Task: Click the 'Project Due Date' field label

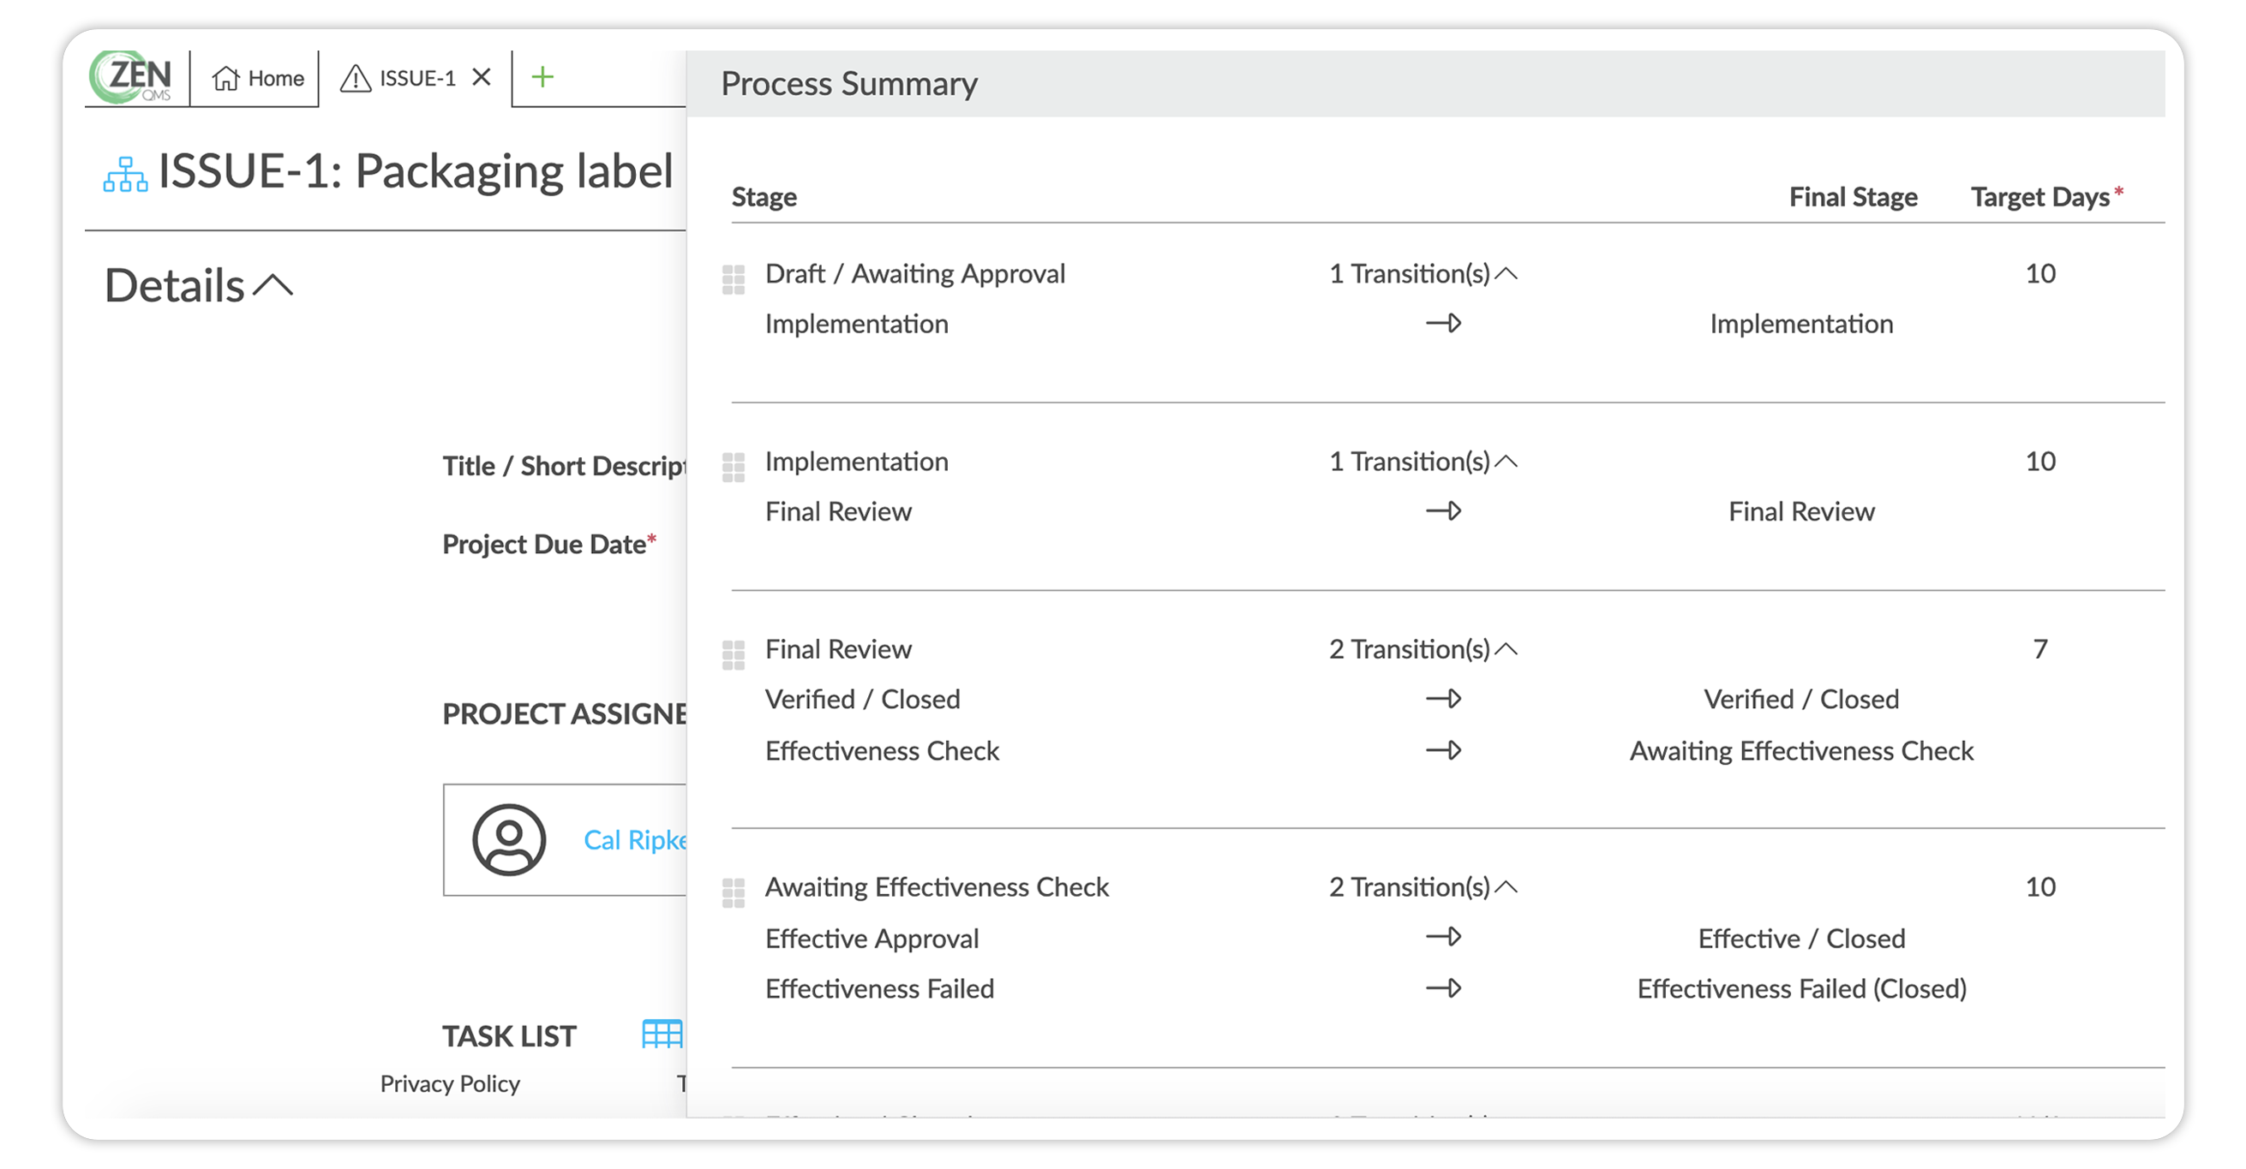Action: [549, 545]
